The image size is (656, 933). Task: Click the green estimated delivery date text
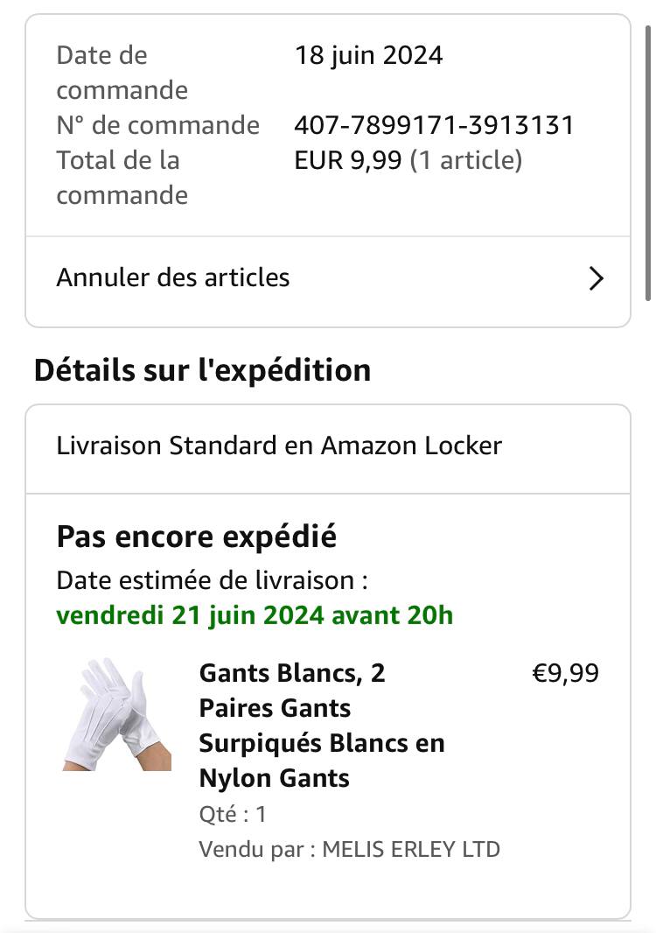pyautogui.click(x=255, y=615)
